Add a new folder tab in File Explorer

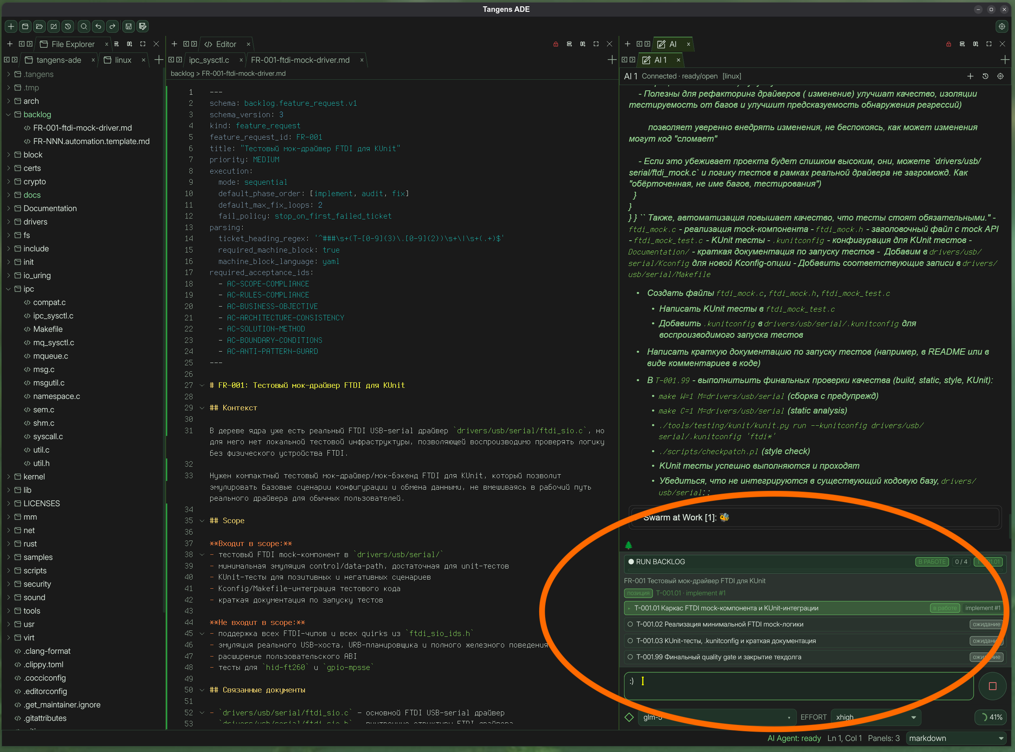point(159,60)
